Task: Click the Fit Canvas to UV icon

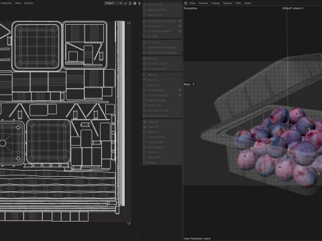Action: [145, 69]
